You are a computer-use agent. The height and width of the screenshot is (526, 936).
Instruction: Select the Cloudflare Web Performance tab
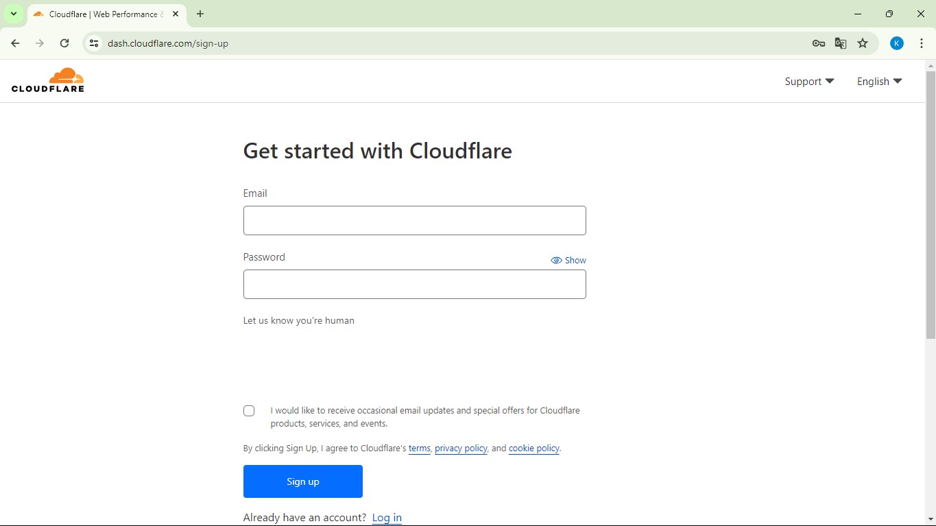106,14
